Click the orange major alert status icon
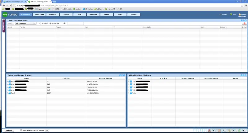 pos(219,131)
